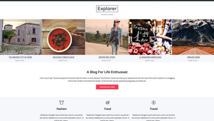Open "La Boqueria Barcelona" post title
The image size is (214, 121).
coord(150,57)
